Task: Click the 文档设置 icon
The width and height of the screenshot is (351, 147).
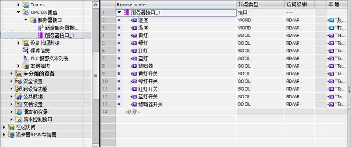Action: [x=18, y=104]
